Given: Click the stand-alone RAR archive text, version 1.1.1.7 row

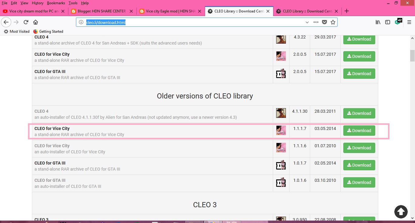Looking at the screenshot, I should (79, 135).
